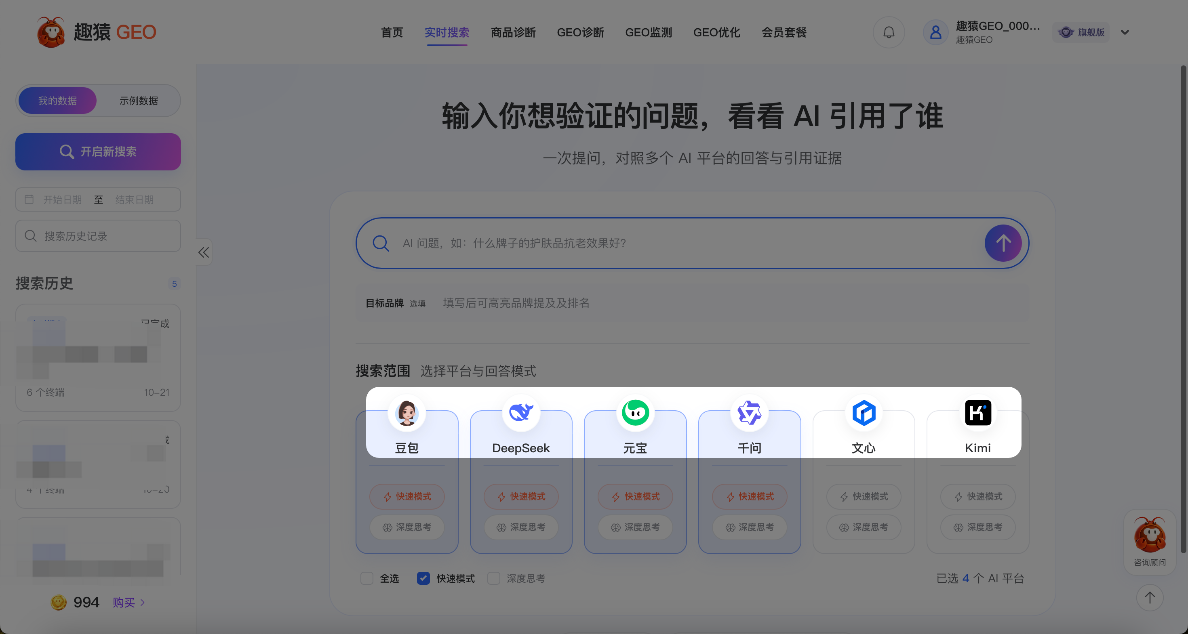Click the user avatar icon
Viewport: 1188px width, 634px height.
coord(936,32)
